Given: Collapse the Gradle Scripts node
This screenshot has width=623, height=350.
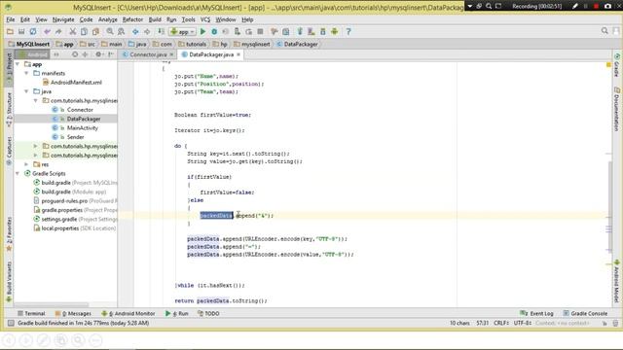Looking at the screenshot, I should (18, 173).
